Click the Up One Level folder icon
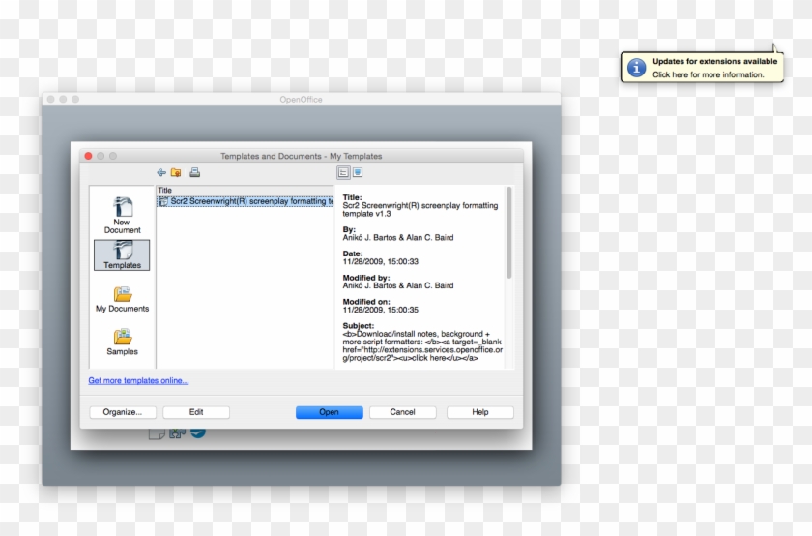The image size is (812, 536). click(x=176, y=172)
